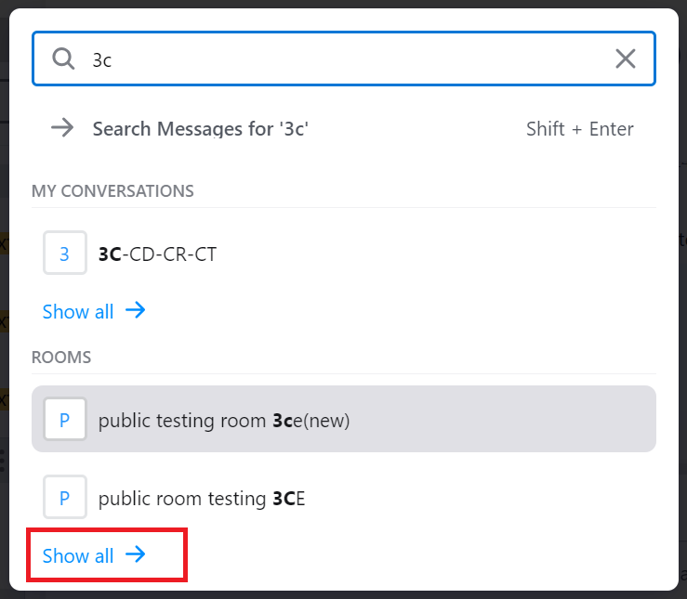This screenshot has height=599, width=687.
Task: Open public testing room 3ce(new)
Action: (344, 419)
